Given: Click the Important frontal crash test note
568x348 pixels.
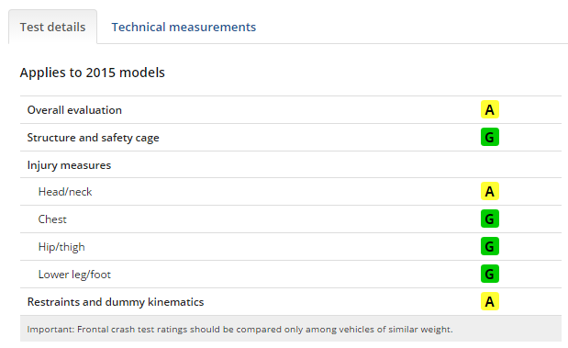Looking at the screenshot, I should tap(239, 329).
